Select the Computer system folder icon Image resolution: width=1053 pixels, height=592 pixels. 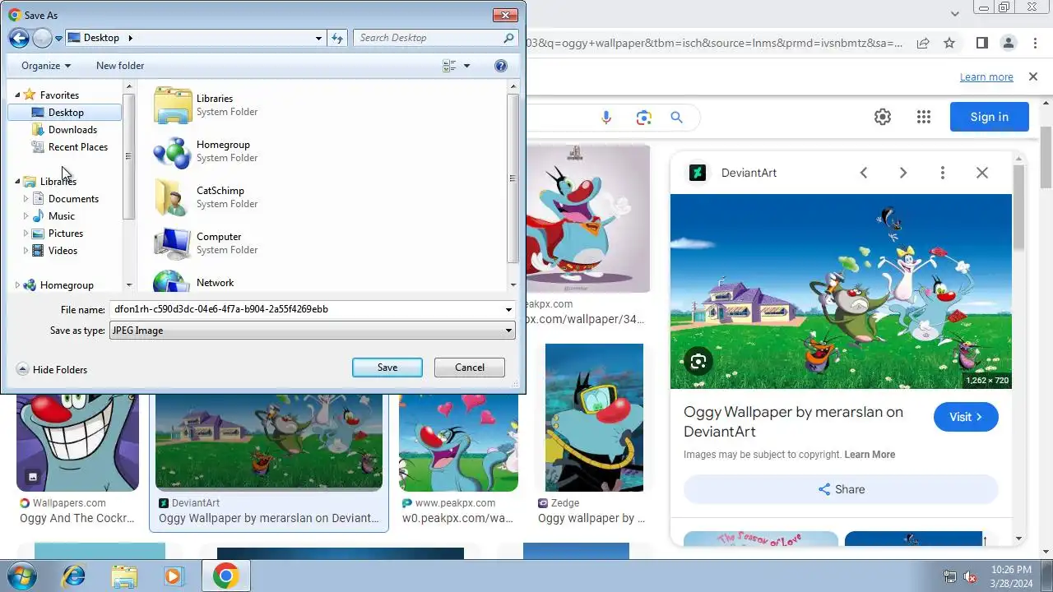pyautogui.click(x=173, y=243)
